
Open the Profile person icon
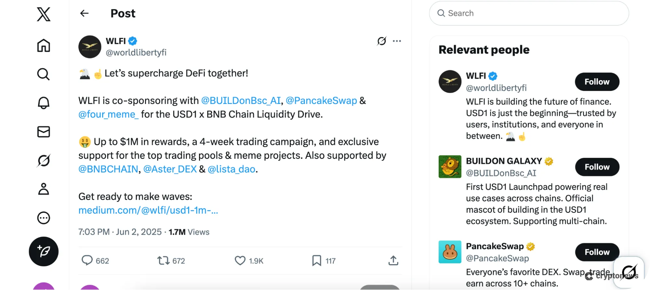click(x=44, y=189)
